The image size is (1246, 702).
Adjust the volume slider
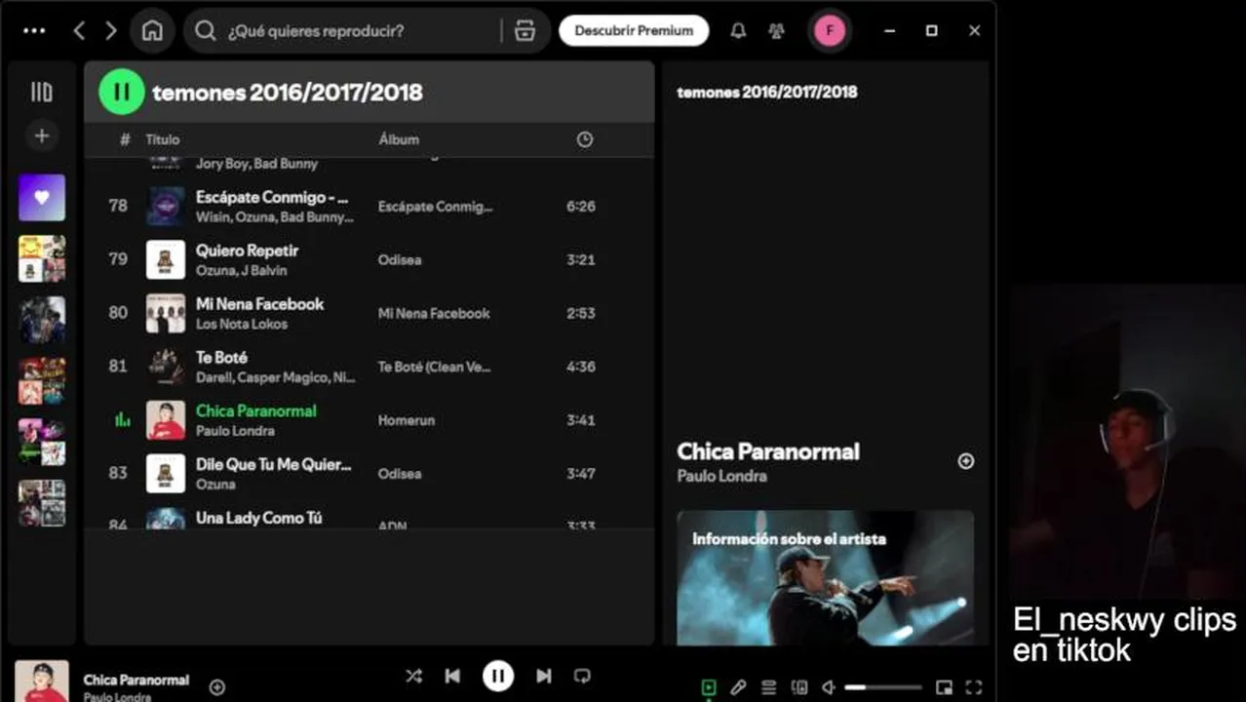[x=882, y=687]
